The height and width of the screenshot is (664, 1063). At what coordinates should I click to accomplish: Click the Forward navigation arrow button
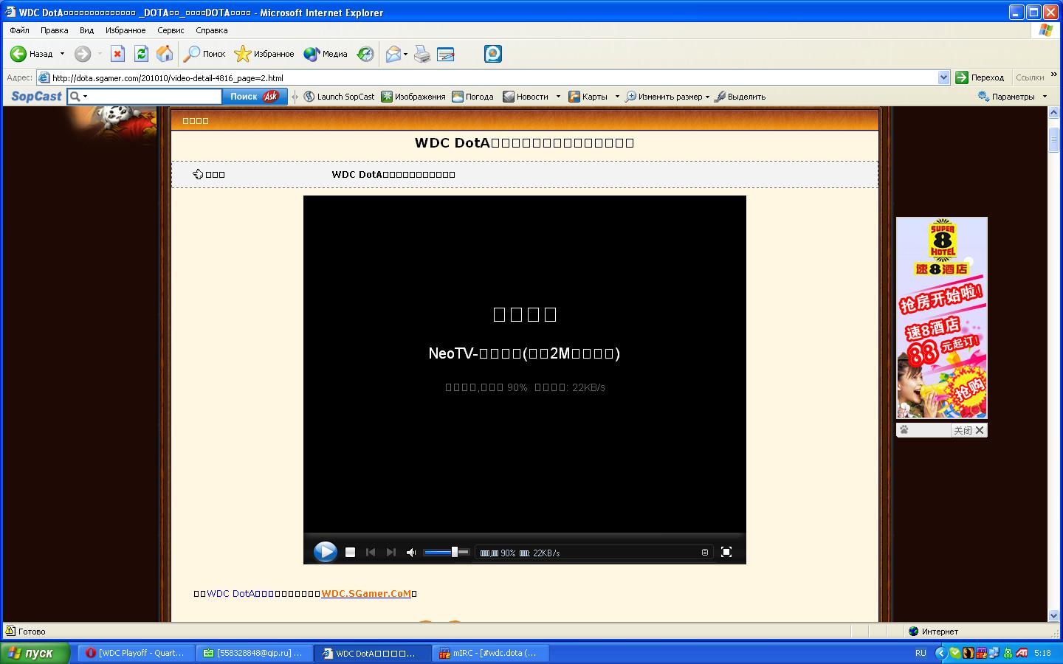tap(83, 54)
